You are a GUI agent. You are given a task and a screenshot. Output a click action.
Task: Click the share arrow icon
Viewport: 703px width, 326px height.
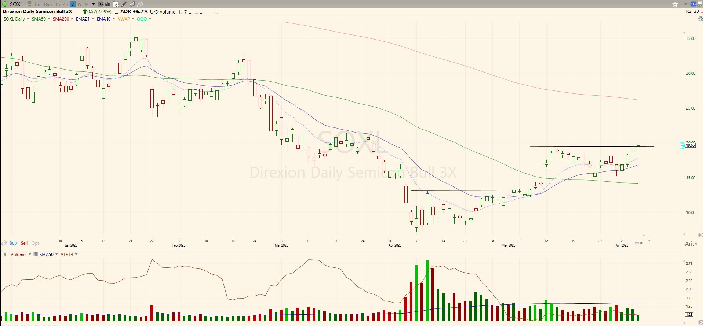point(140,4)
